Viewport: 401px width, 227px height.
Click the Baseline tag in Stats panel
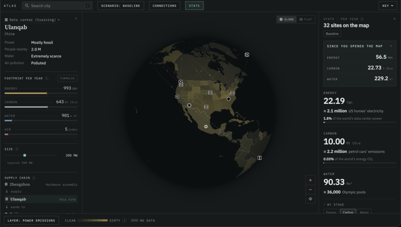tap(332, 34)
